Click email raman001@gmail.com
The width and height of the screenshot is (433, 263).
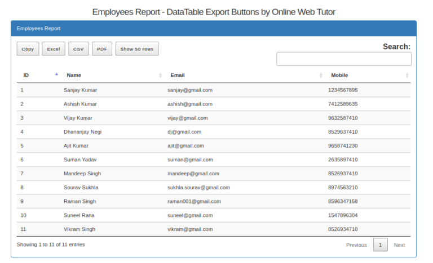pyautogui.click(x=194, y=201)
